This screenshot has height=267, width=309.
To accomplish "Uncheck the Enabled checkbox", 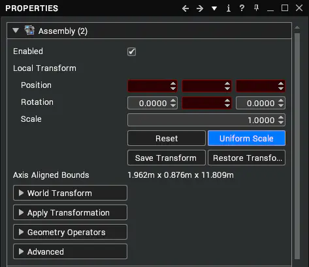I will tap(131, 51).
